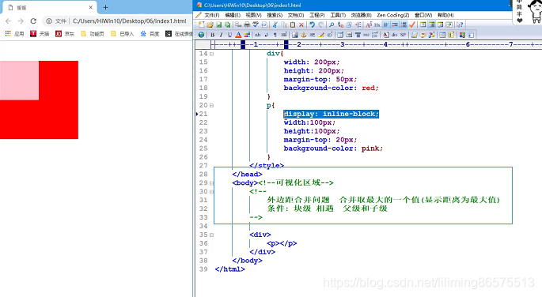Screen dimensions: 542x297
Task: Open the 京东 bookmark
Action: coord(65,34)
